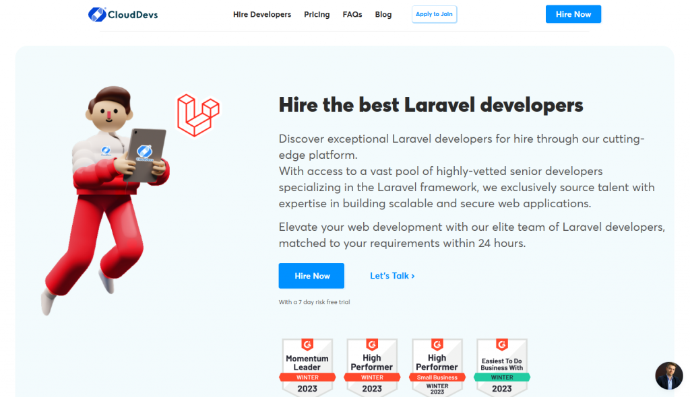Image resolution: width=690 pixels, height=397 pixels.
Task: Click the '7 day risk free trial' note
Action: (314, 302)
